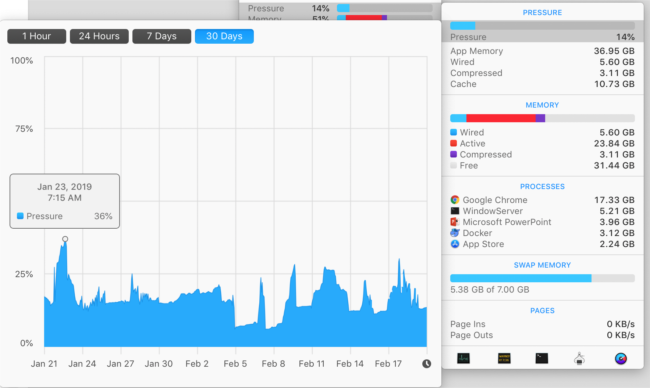Switch graph to 1 Hour view
This screenshot has width=650, height=388.
point(37,36)
